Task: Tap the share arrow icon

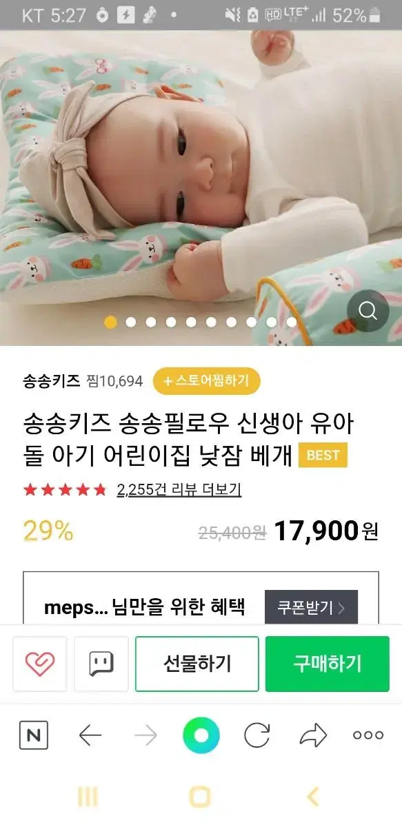Action: pyautogui.click(x=313, y=736)
